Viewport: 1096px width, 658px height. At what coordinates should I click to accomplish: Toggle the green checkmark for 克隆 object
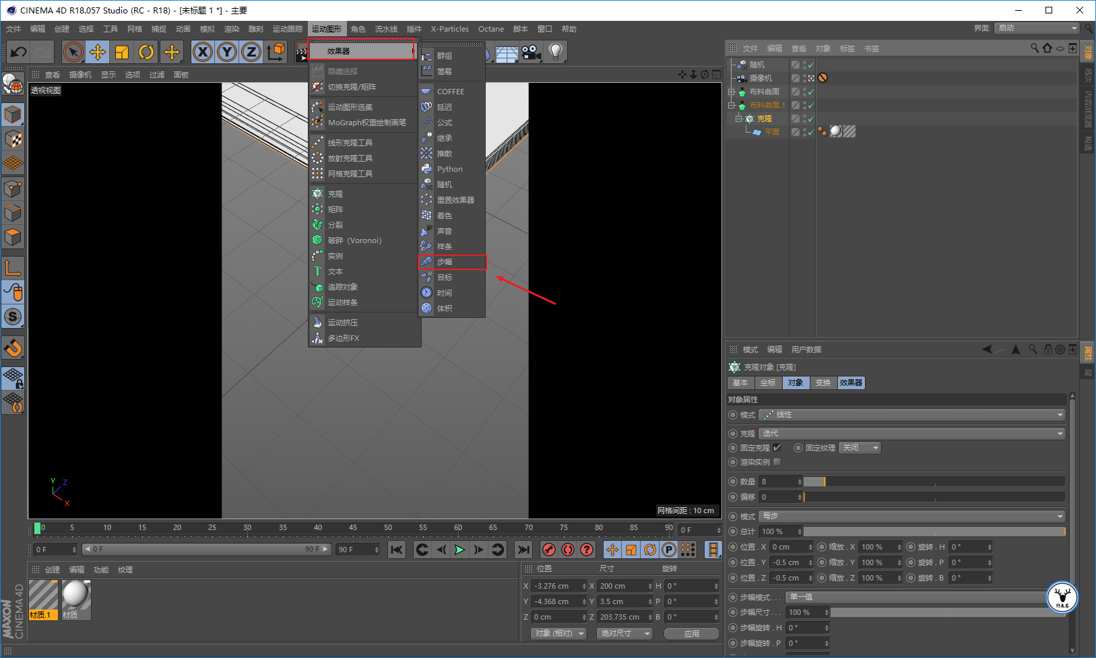(x=811, y=119)
